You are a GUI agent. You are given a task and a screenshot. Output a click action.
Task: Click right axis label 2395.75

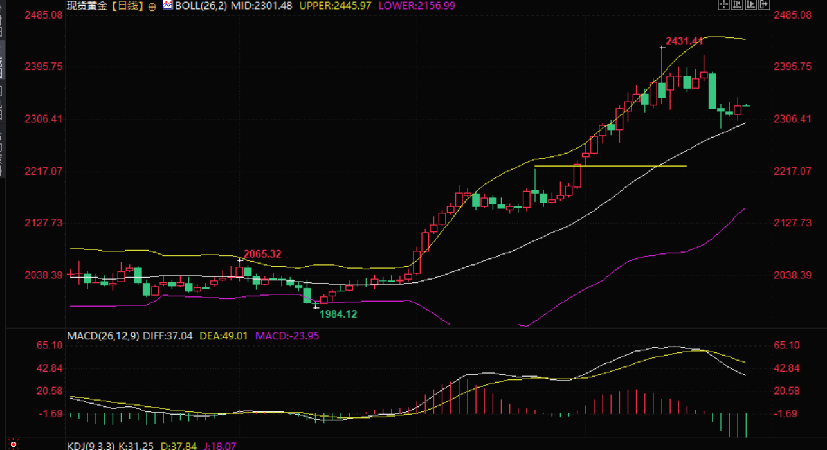792,67
